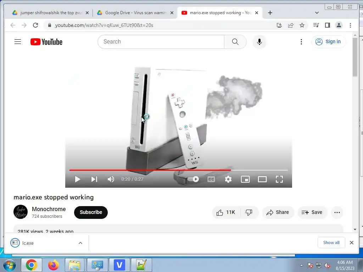Click the install app icon in address bar

point(279,25)
